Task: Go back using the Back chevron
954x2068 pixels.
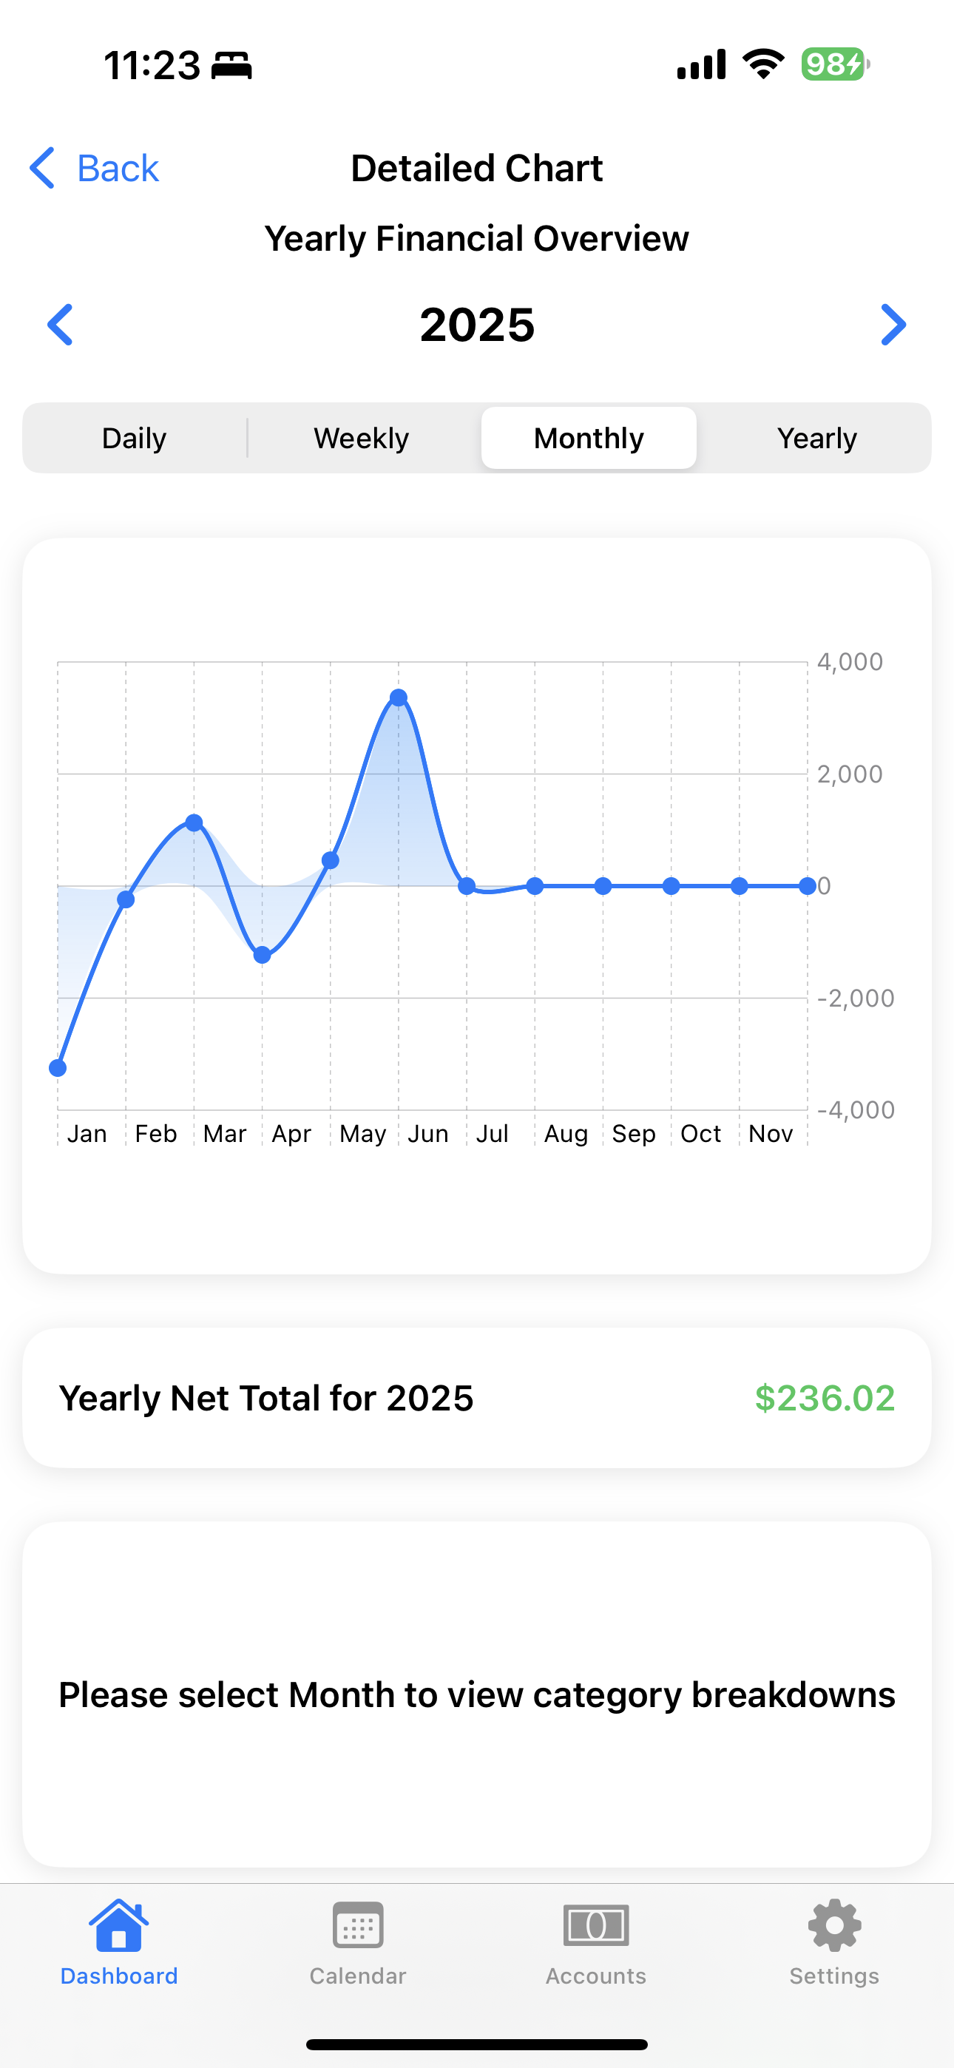Action: pyautogui.click(x=41, y=168)
